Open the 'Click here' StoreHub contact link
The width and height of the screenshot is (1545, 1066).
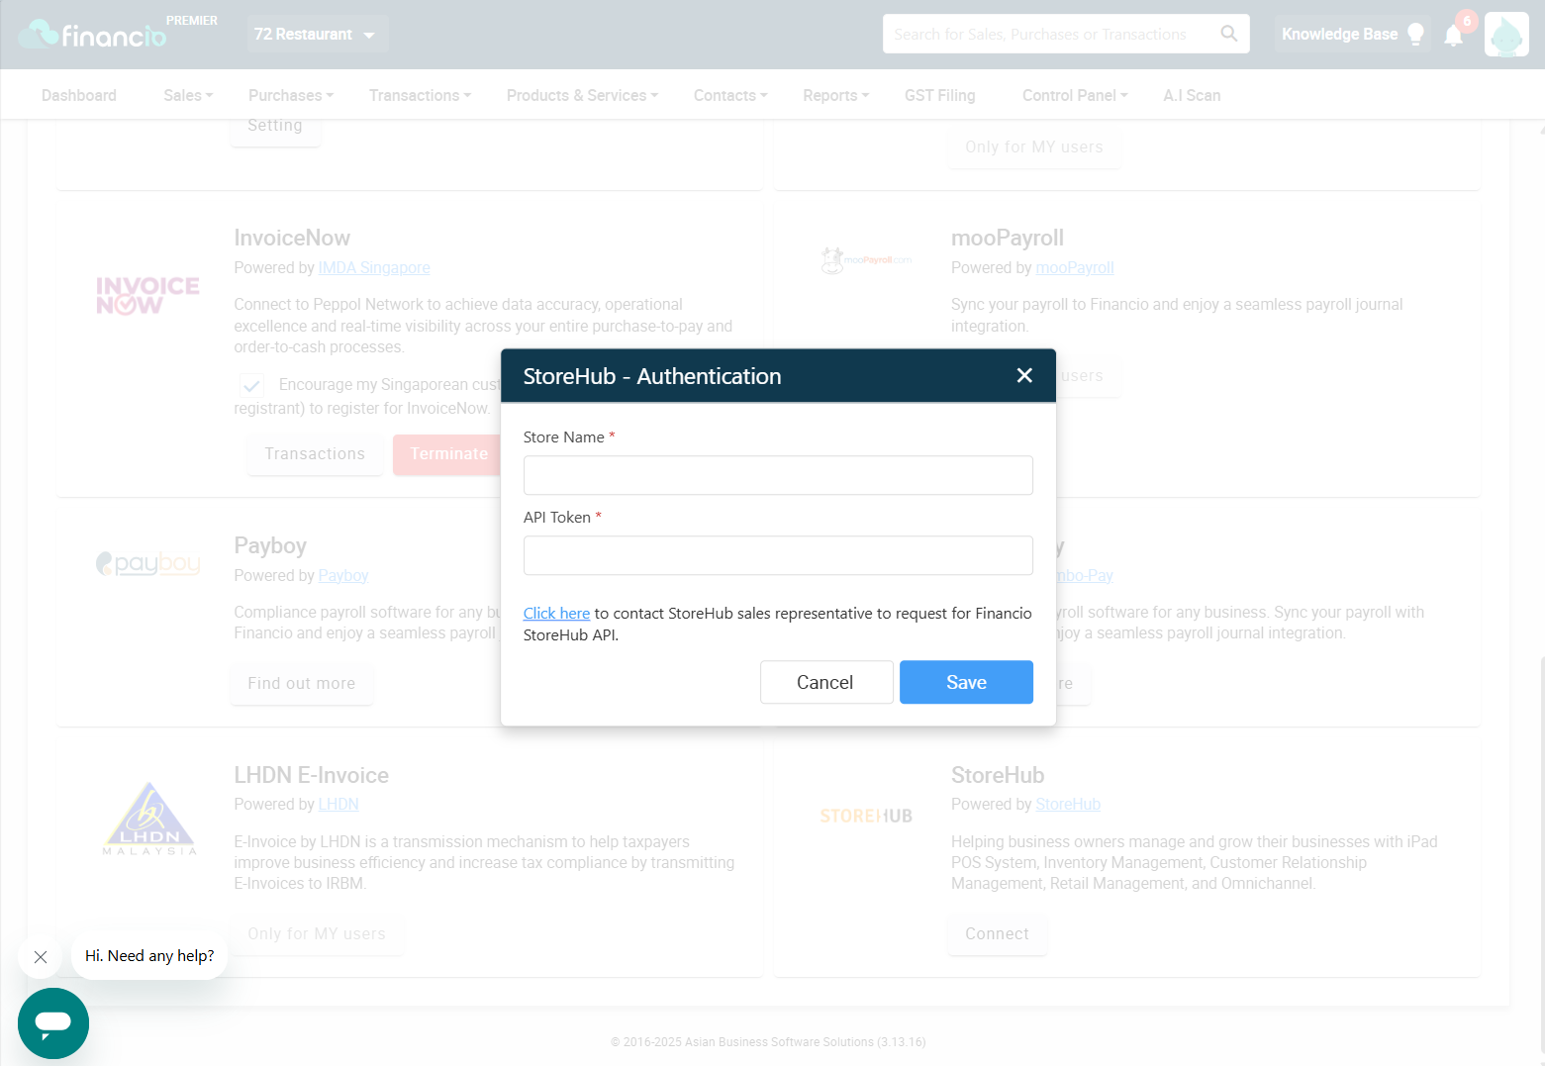(556, 614)
